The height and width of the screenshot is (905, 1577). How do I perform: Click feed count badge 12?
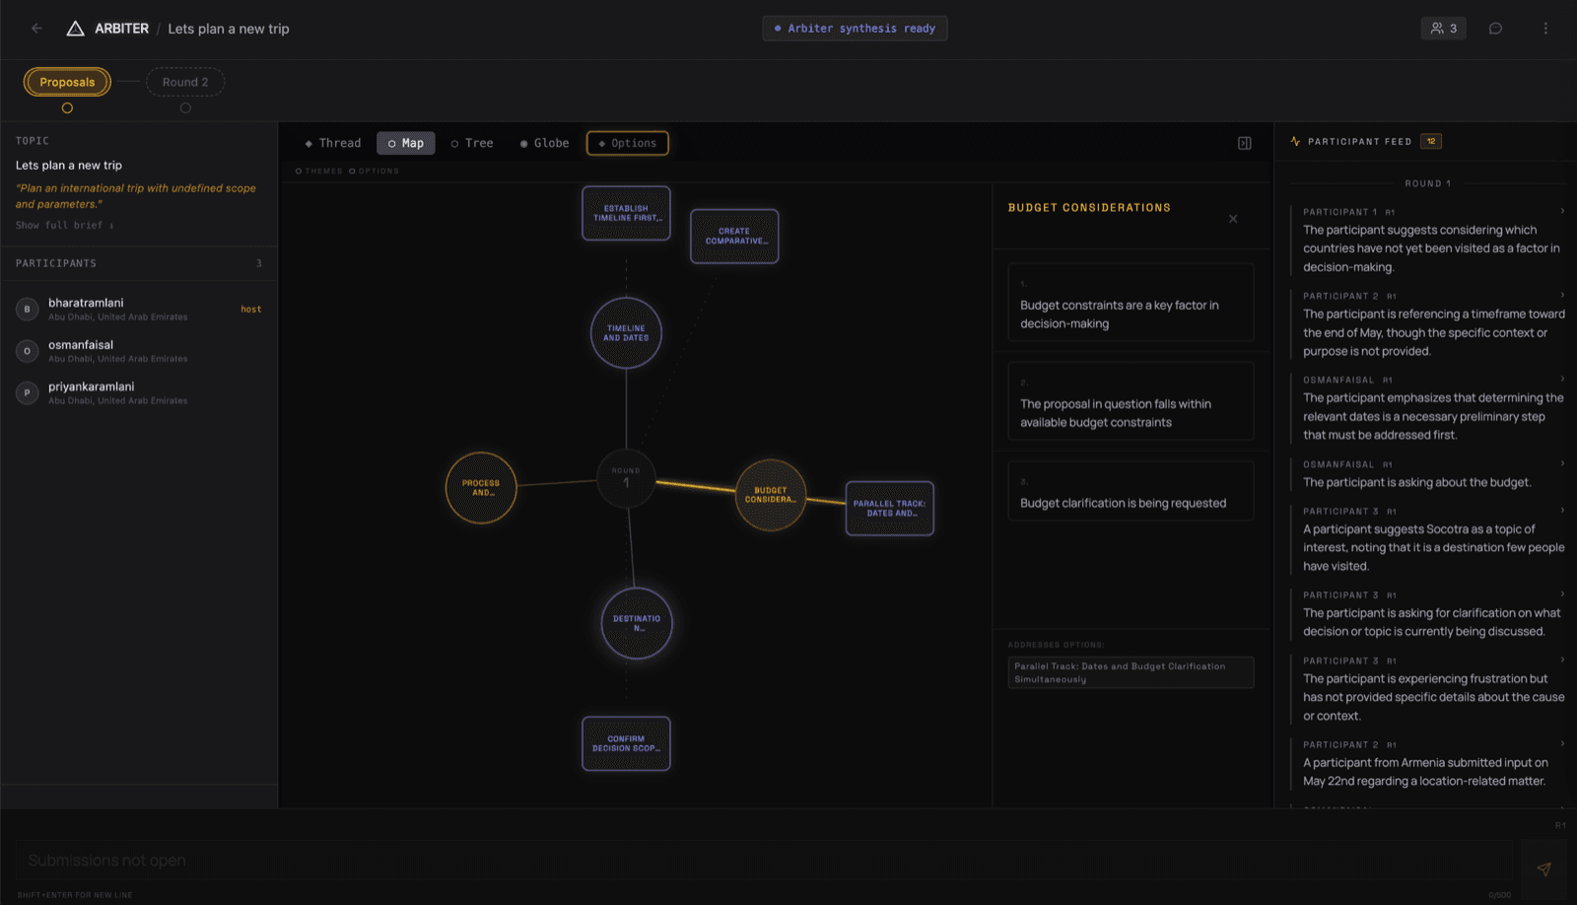pyautogui.click(x=1431, y=141)
